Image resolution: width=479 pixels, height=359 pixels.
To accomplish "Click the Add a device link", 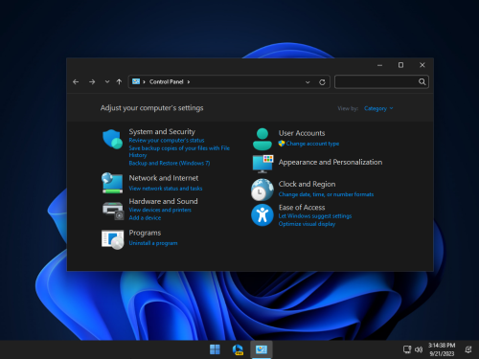I will click(x=145, y=218).
